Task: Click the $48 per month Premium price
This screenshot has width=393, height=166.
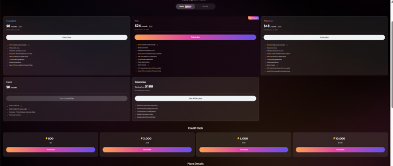Action: [270, 26]
